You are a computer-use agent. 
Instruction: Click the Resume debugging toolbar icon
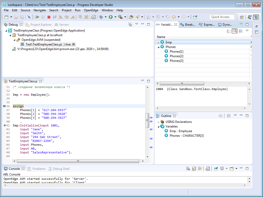pyautogui.click(x=37, y=17)
